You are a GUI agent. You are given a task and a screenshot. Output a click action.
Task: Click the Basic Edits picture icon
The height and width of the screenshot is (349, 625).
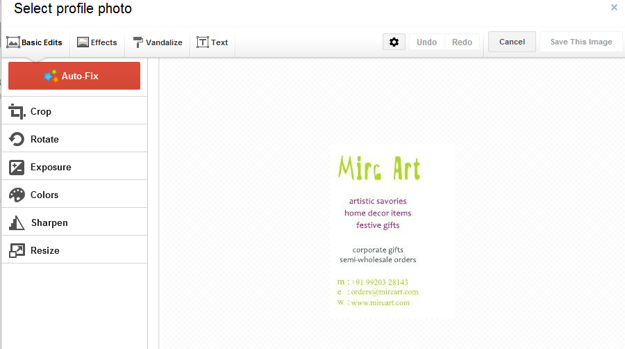(x=13, y=42)
